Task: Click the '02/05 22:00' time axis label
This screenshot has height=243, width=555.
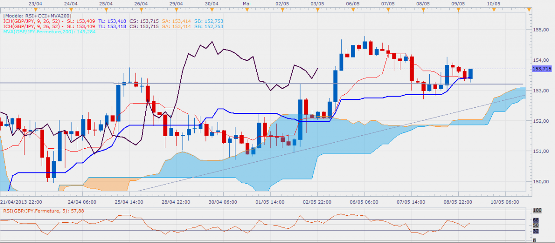Action: click(x=317, y=201)
